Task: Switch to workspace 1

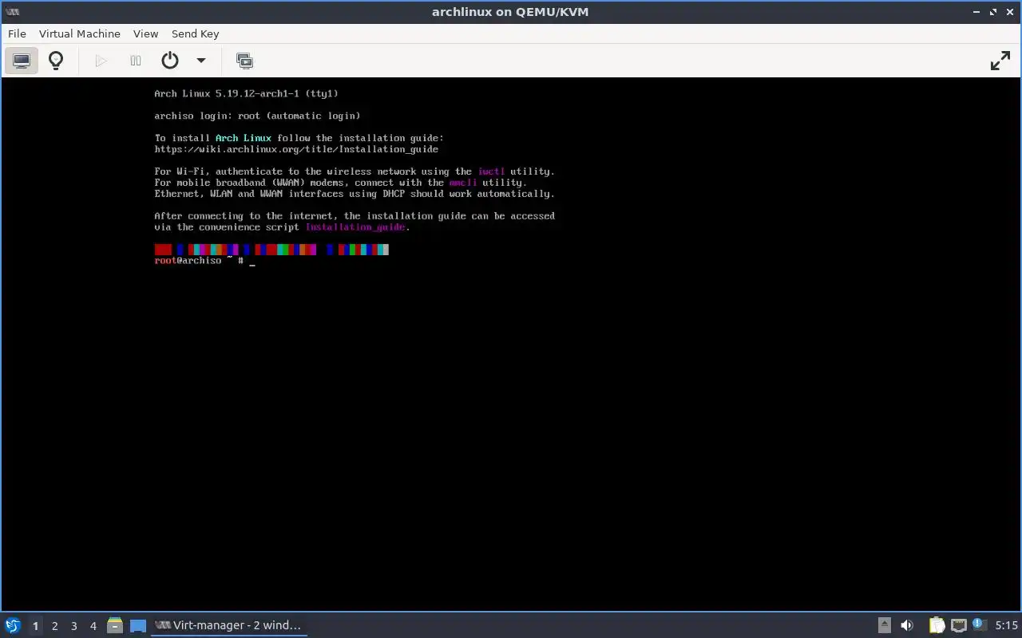Action: point(35,626)
